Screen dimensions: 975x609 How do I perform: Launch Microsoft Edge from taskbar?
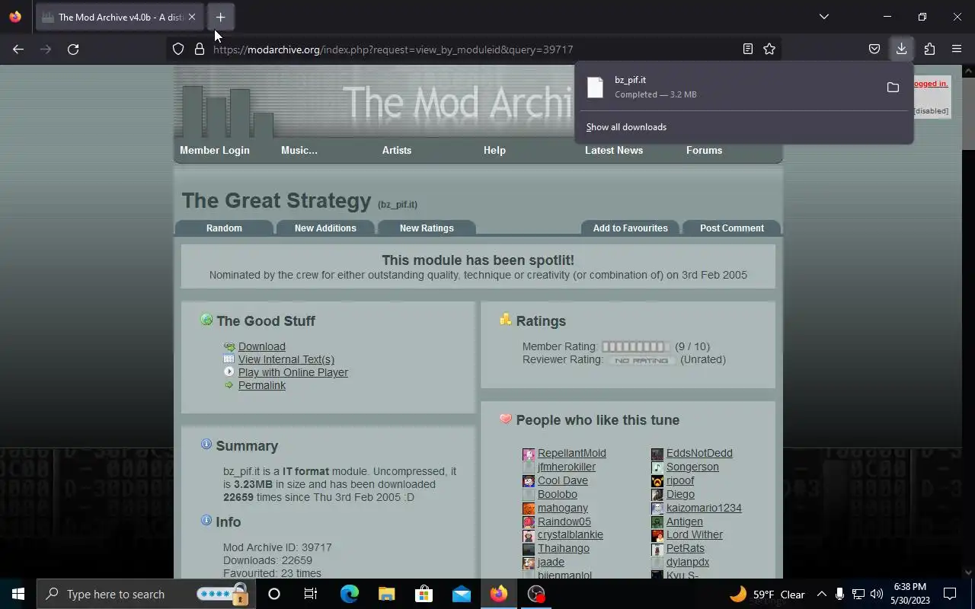pyautogui.click(x=349, y=594)
